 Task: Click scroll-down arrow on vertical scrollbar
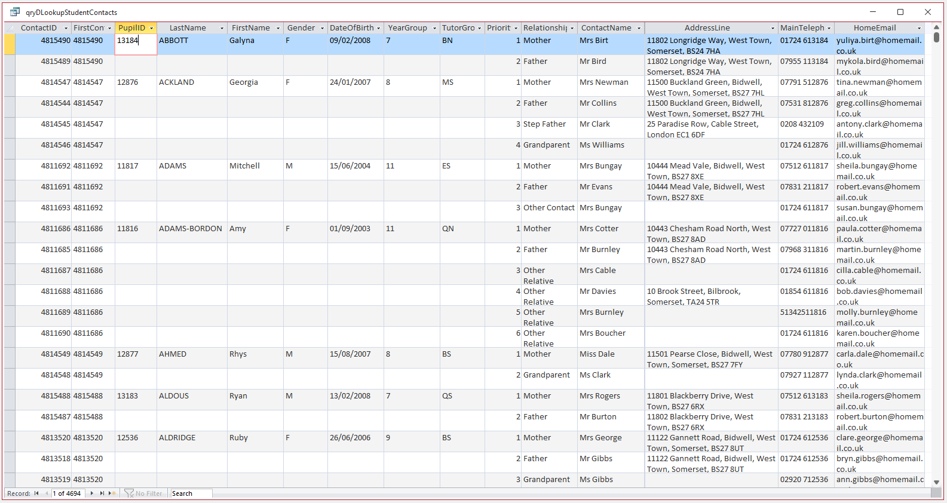(x=936, y=482)
